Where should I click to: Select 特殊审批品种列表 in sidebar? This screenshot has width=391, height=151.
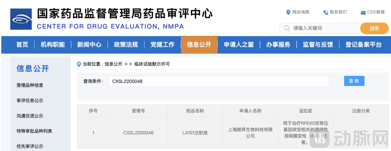(x=34, y=131)
